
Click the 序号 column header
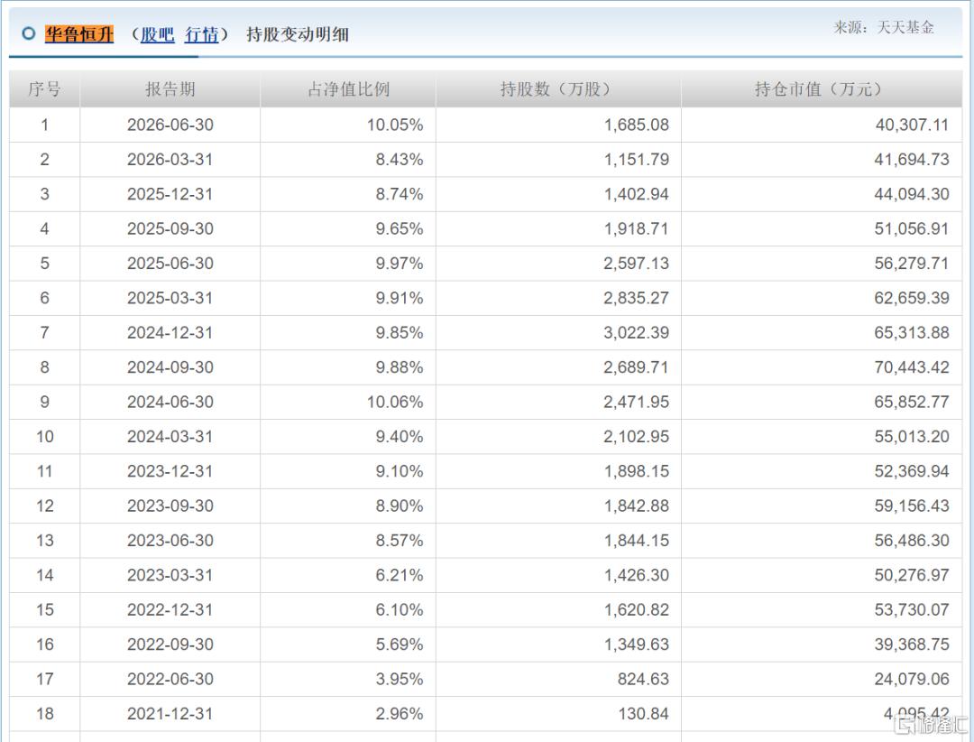[x=45, y=89]
